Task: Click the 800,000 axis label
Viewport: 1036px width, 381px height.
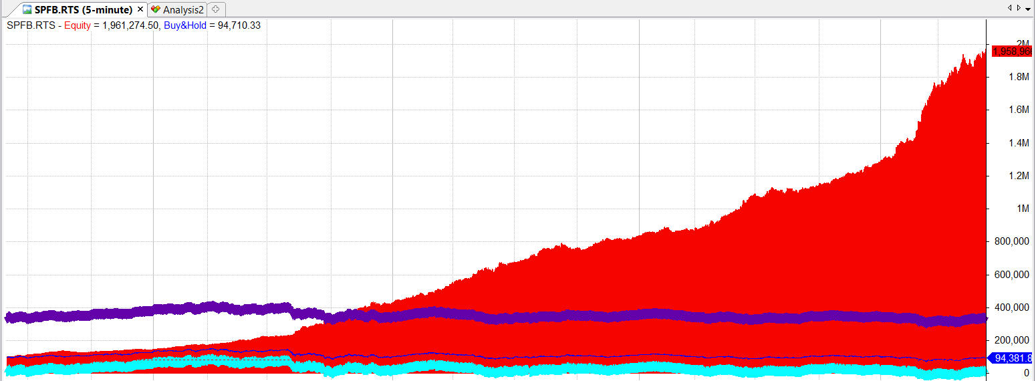Action: pos(1013,241)
